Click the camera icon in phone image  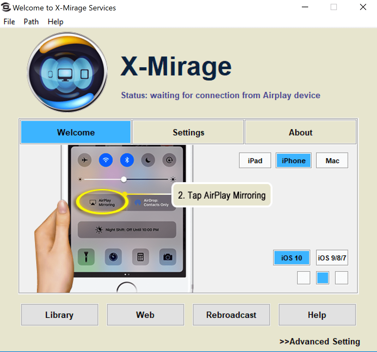pos(168,257)
